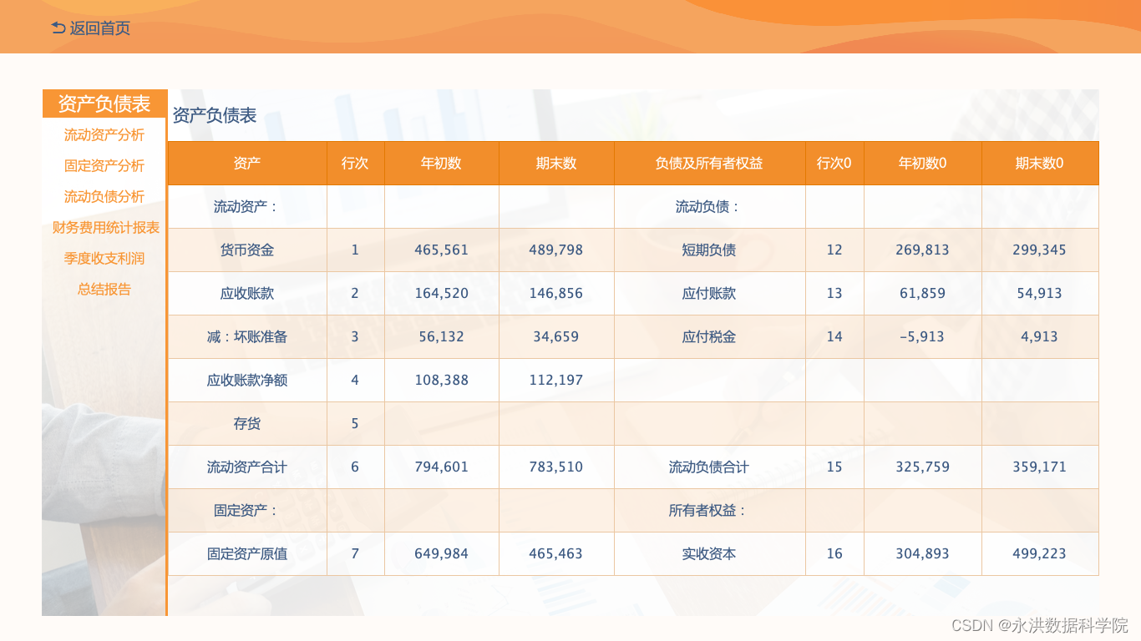Image resolution: width=1141 pixels, height=641 pixels.
Task: Select the 108,388 value cell
Action: (441, 380)
